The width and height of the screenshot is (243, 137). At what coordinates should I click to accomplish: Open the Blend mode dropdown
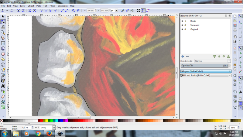212,61
